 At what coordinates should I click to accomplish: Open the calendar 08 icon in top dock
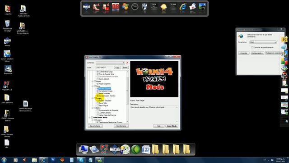[116, 7]
